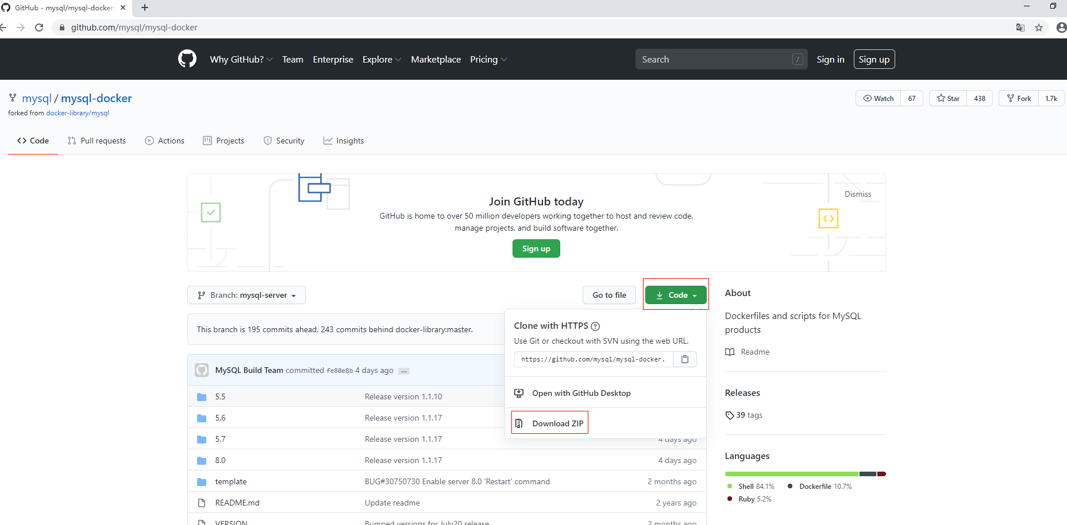This screenshot has height=525, width=1067.
Task: Click the green Sign up banner button
Action: 536,248
